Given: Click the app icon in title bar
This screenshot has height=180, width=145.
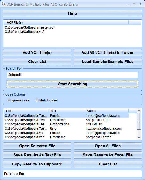Looking at the screenshot, I should (3, 4).
